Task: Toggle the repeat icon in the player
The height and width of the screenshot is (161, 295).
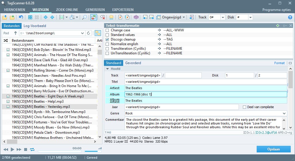Action: pos(32,149)
